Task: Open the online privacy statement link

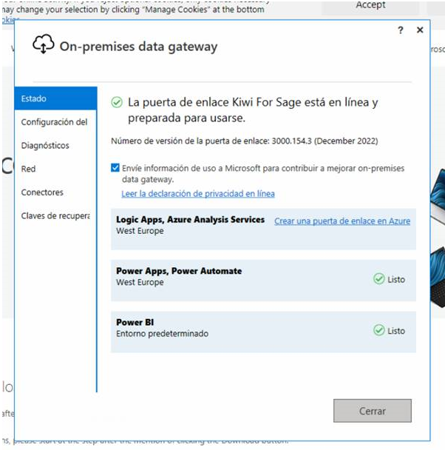Action: tap(198, 194)
